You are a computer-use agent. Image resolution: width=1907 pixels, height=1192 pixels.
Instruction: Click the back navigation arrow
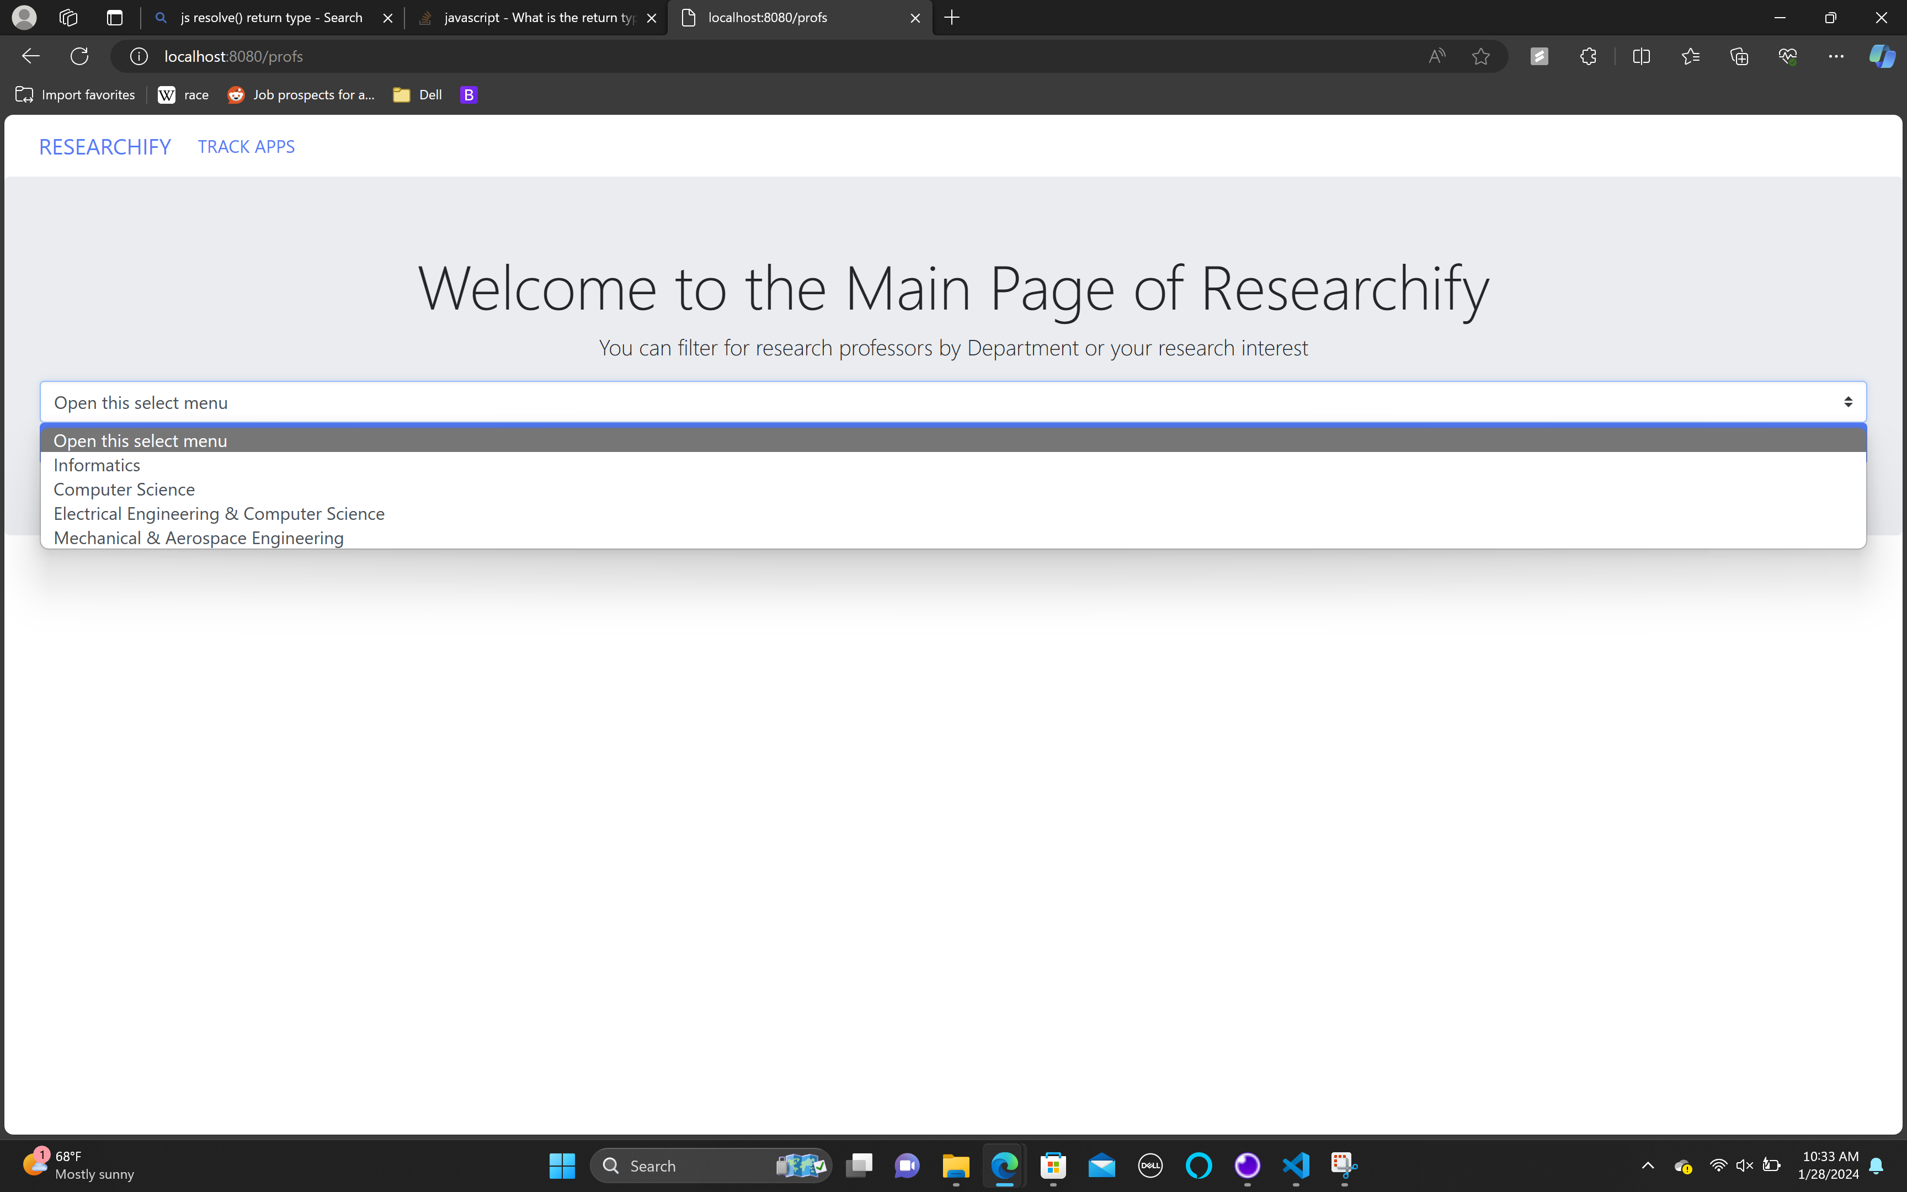pyautogui.click(x=31, y=56)
